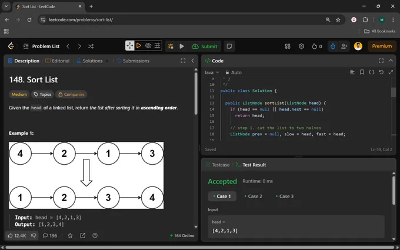Reset code with the undo arrow icon
Viewport: 400px width, 250px height.
click(381, 72)
